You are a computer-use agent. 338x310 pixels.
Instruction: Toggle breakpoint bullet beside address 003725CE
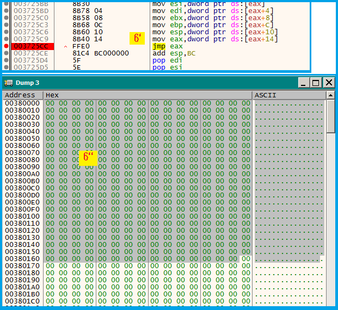(5, 53)
